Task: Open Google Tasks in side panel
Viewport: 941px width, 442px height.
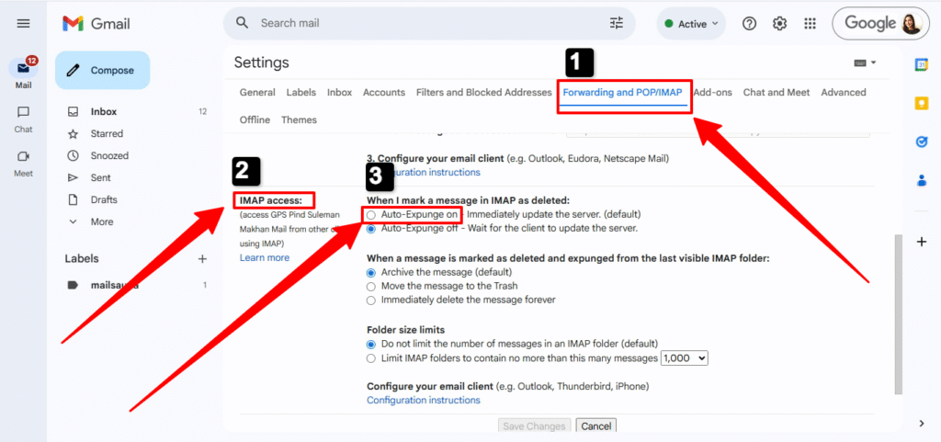Action: [x=922, y=142]
